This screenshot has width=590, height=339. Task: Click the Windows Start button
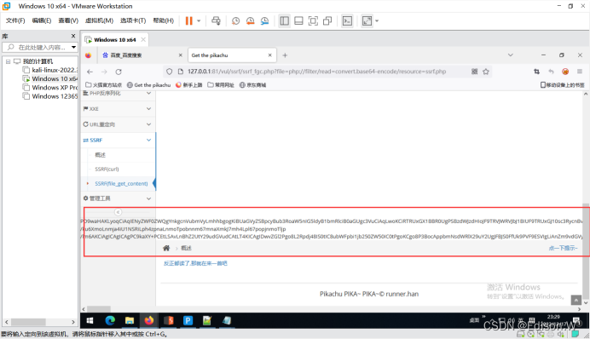[x=90, y=320]
